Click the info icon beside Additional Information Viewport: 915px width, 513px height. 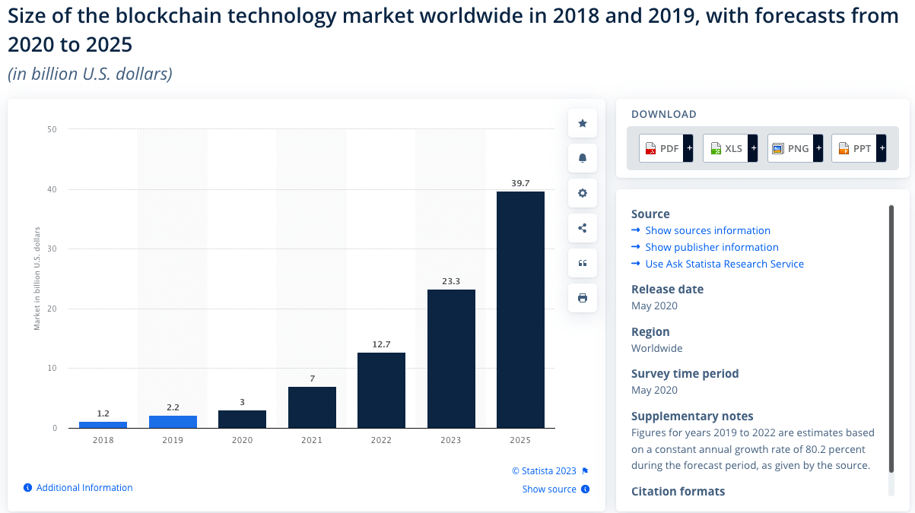click(28, 487)
